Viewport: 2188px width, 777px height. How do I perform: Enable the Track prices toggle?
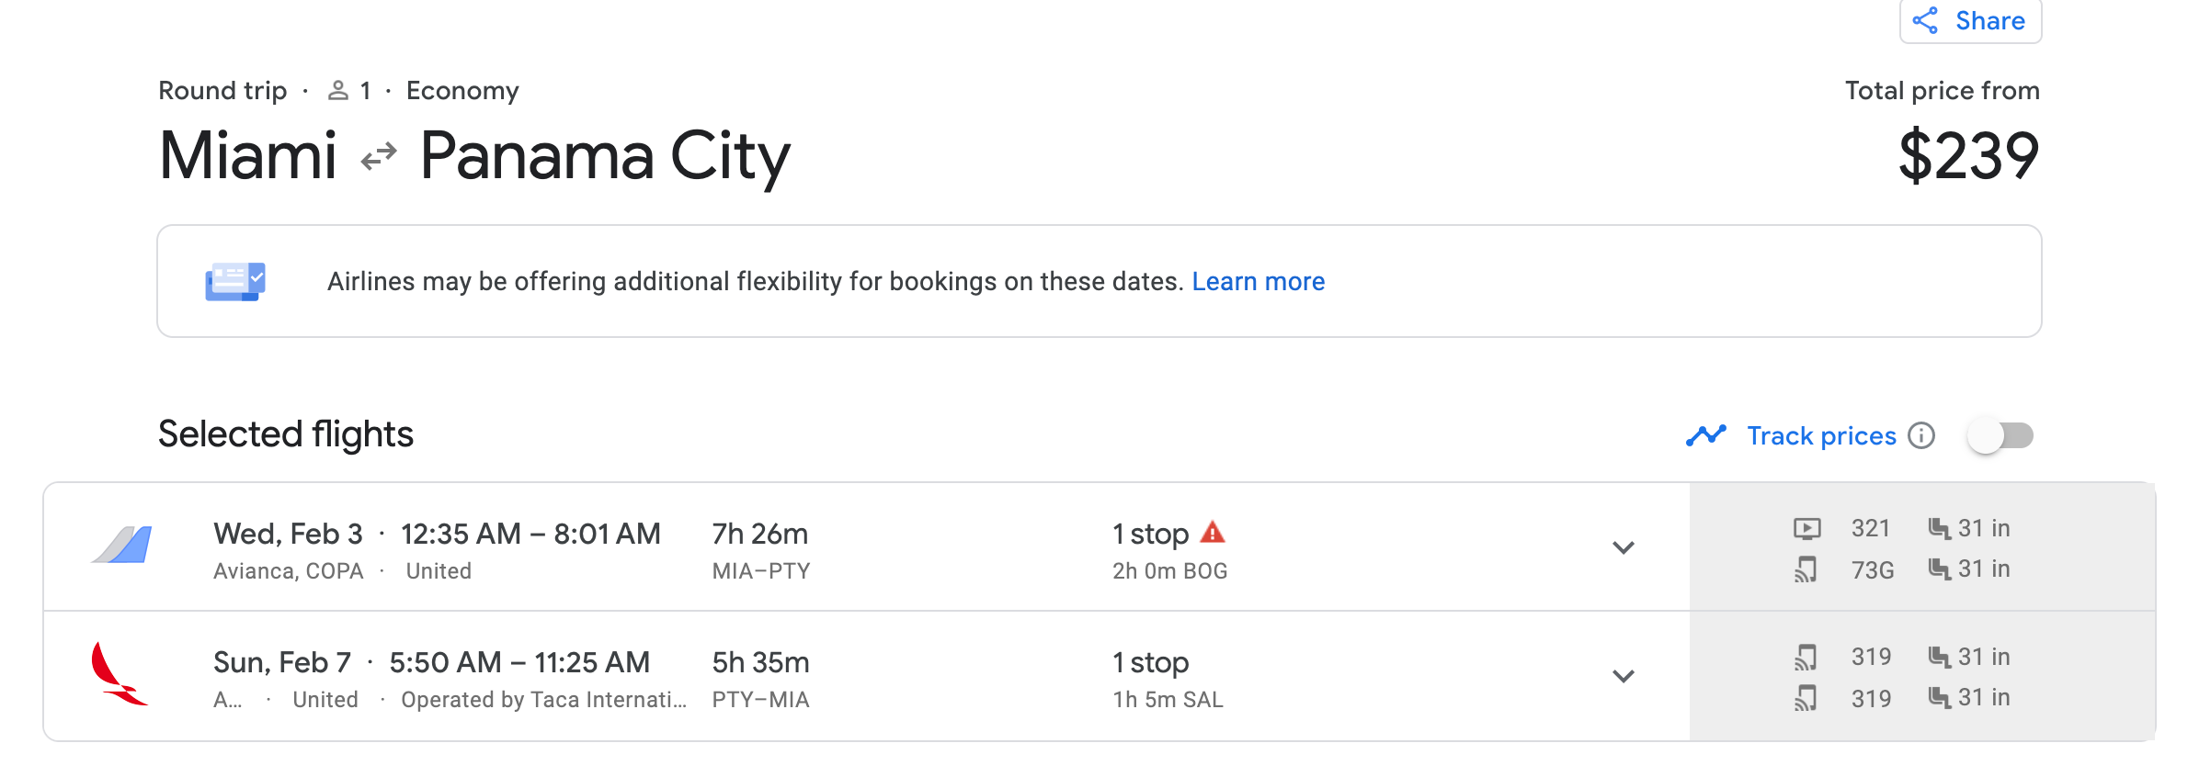tap(2000, 435)
